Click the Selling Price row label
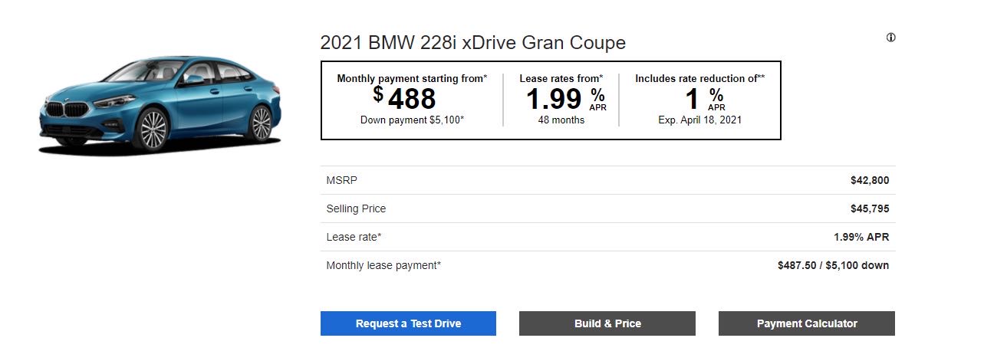Screen dimensions: 984x361 tap(356, 208)
